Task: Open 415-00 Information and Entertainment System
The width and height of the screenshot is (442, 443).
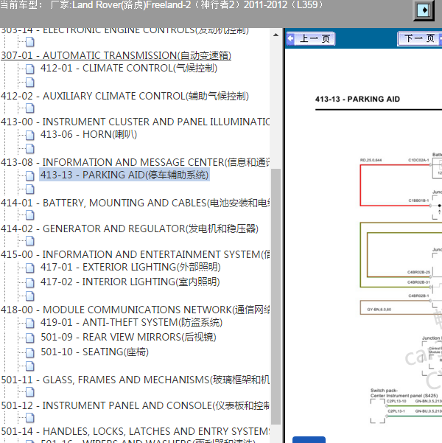Action: click(135, 254)
